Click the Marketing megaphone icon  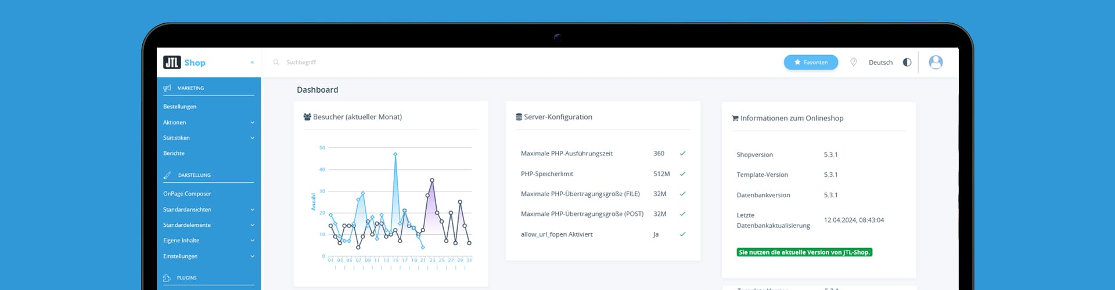coord(167,88)
